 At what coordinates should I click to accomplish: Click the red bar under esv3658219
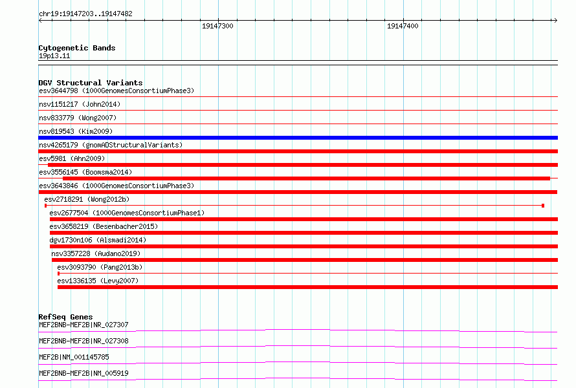(x=304, y=233)
